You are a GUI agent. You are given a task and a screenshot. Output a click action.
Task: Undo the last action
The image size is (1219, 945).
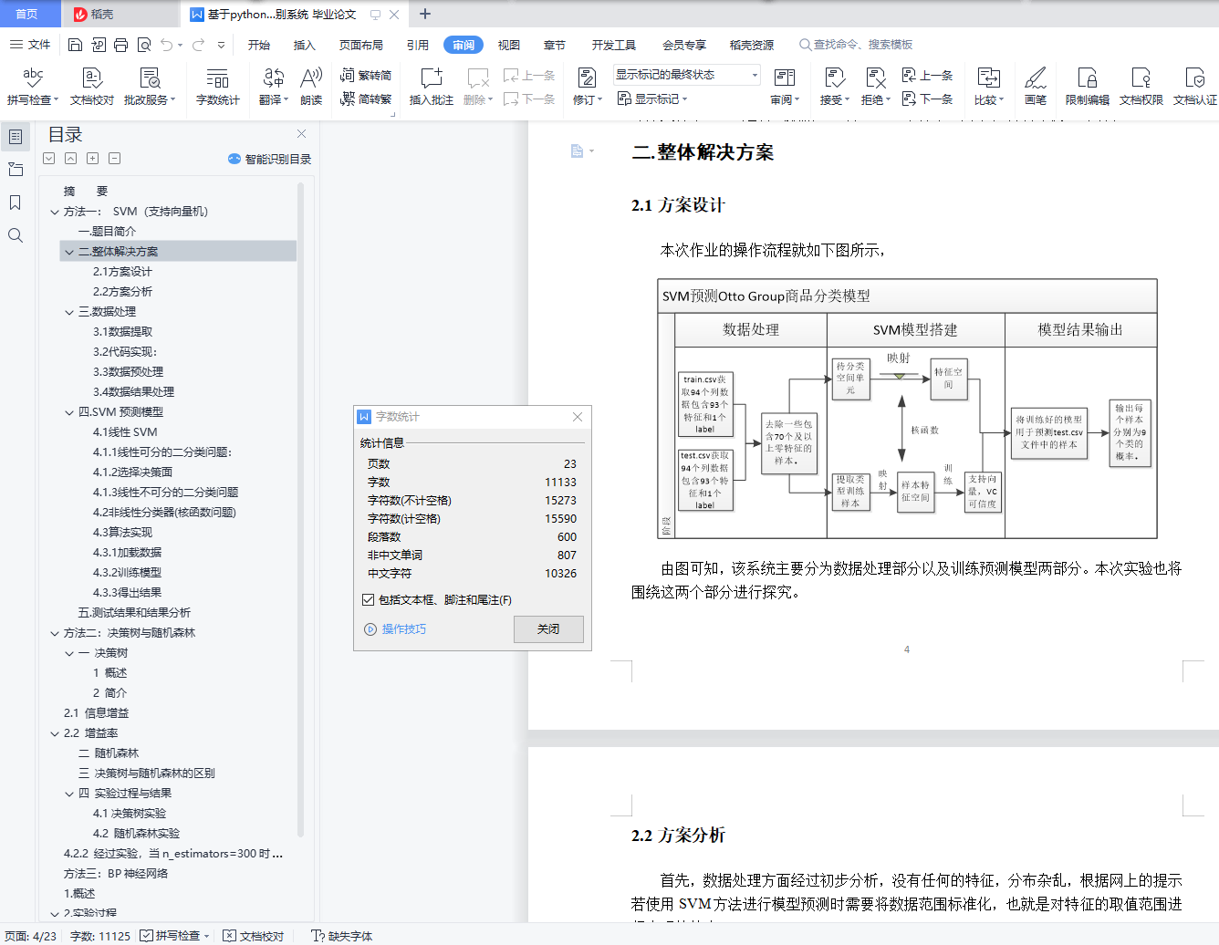(166, 45)
